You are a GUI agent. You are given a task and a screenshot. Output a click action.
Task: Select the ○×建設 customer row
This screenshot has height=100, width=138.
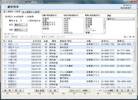68,44
